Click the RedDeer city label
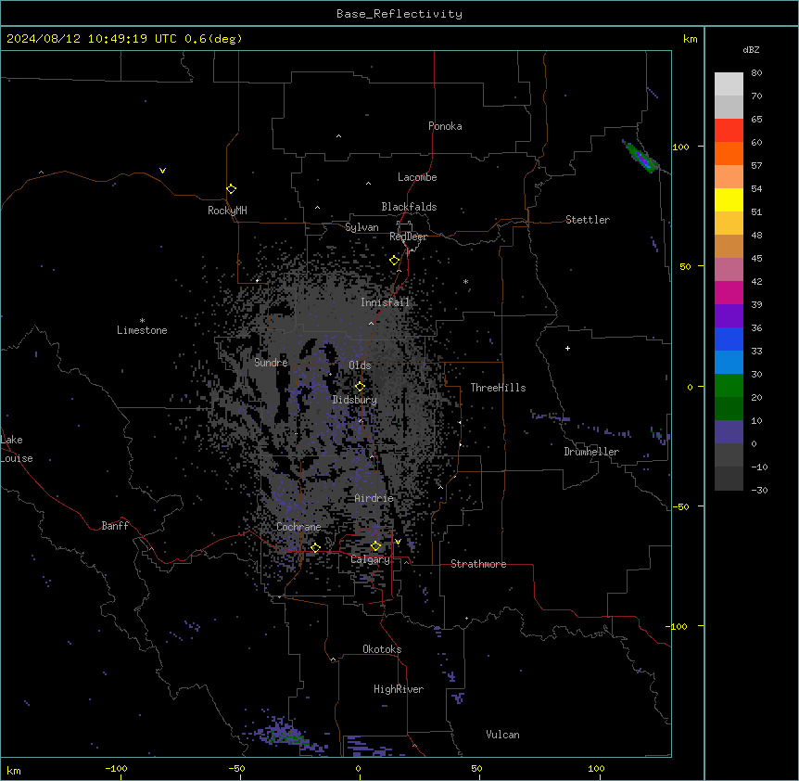Image resolution: width=799 pixels, height=781 pixels. coord(408,237)
